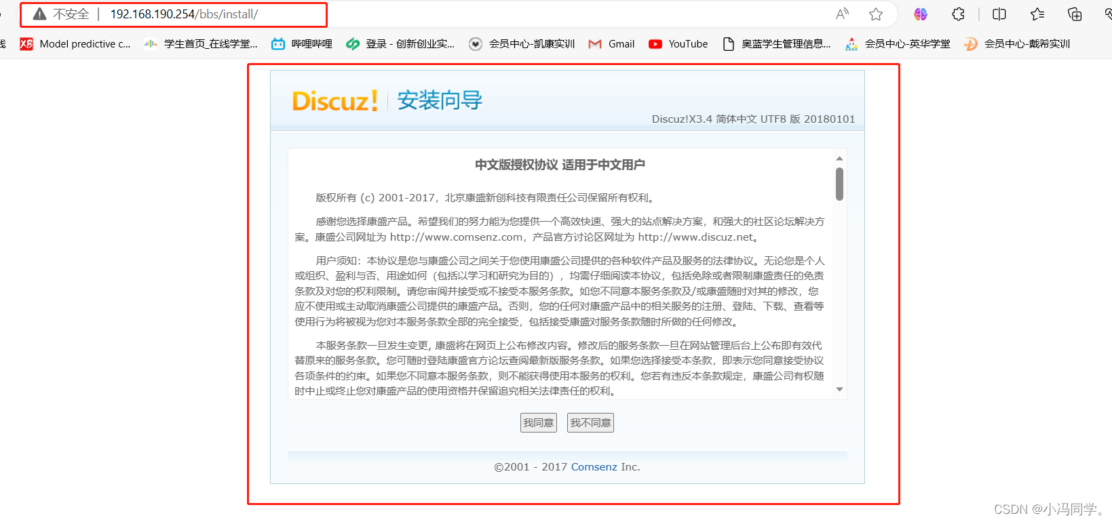1112x522 pixels.
Task: Click the 在线学堂 bookmark favicon
Action: click(151, 44)
